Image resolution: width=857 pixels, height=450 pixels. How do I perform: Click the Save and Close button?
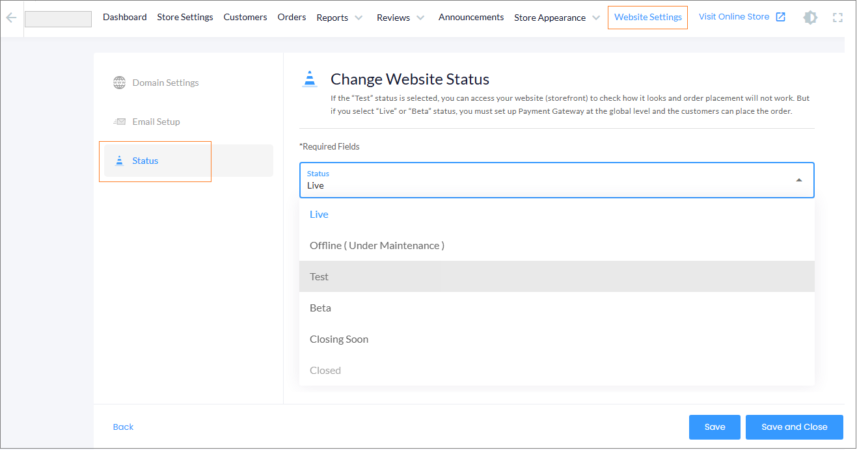pyautogui.click(x=794, y=427)
